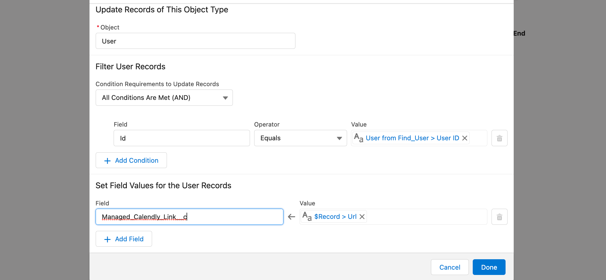Open the Condition Requirements dropdown
Viewport: 606px width, 280px height.
point(164,98)
